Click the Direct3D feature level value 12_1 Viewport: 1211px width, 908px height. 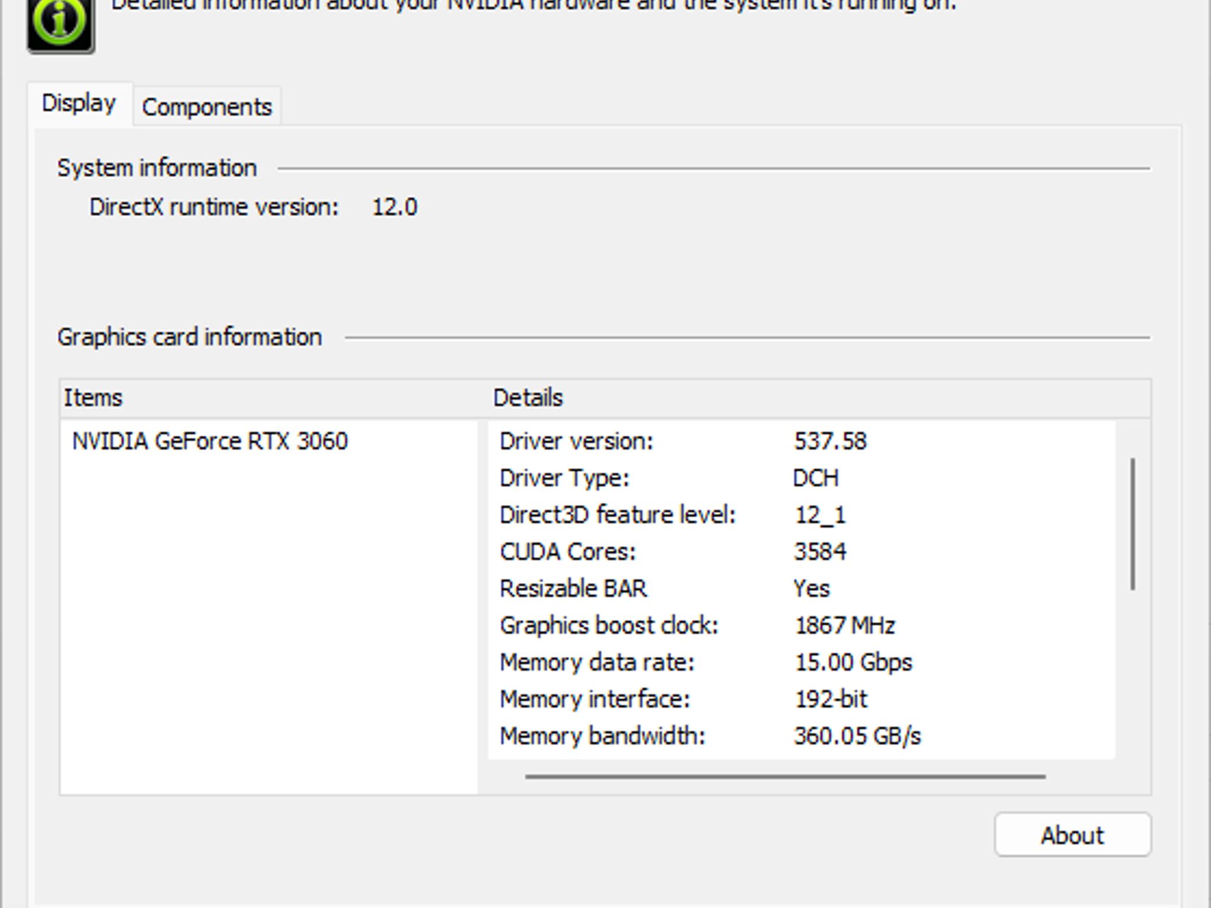pos(820,515)
